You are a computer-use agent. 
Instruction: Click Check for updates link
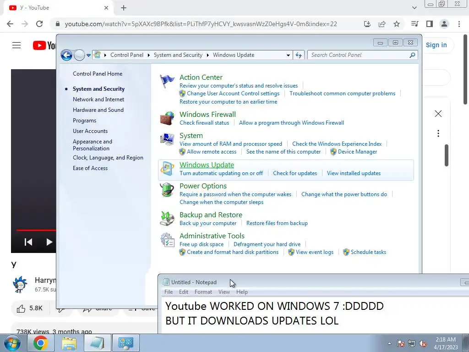point(295,173)
